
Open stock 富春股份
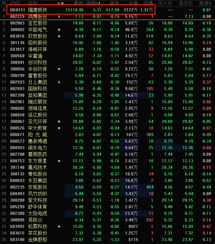point(37,75)
